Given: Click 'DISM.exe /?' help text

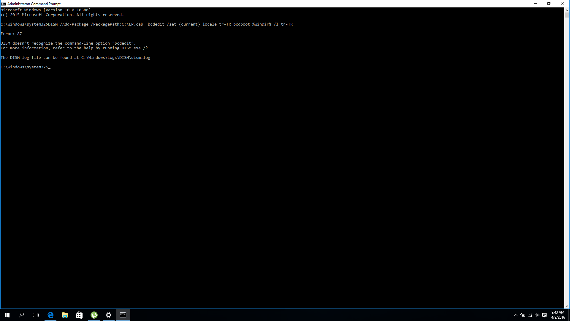Looking at the screenshot, I should tap(134, 48).
